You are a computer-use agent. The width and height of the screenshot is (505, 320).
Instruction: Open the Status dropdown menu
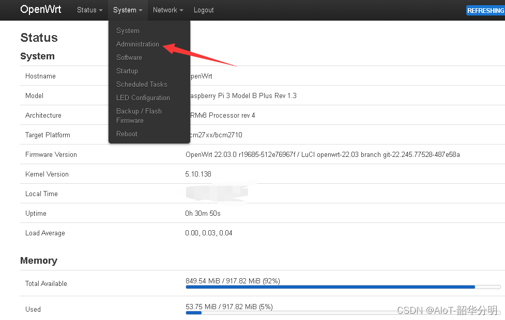(89, 10)
